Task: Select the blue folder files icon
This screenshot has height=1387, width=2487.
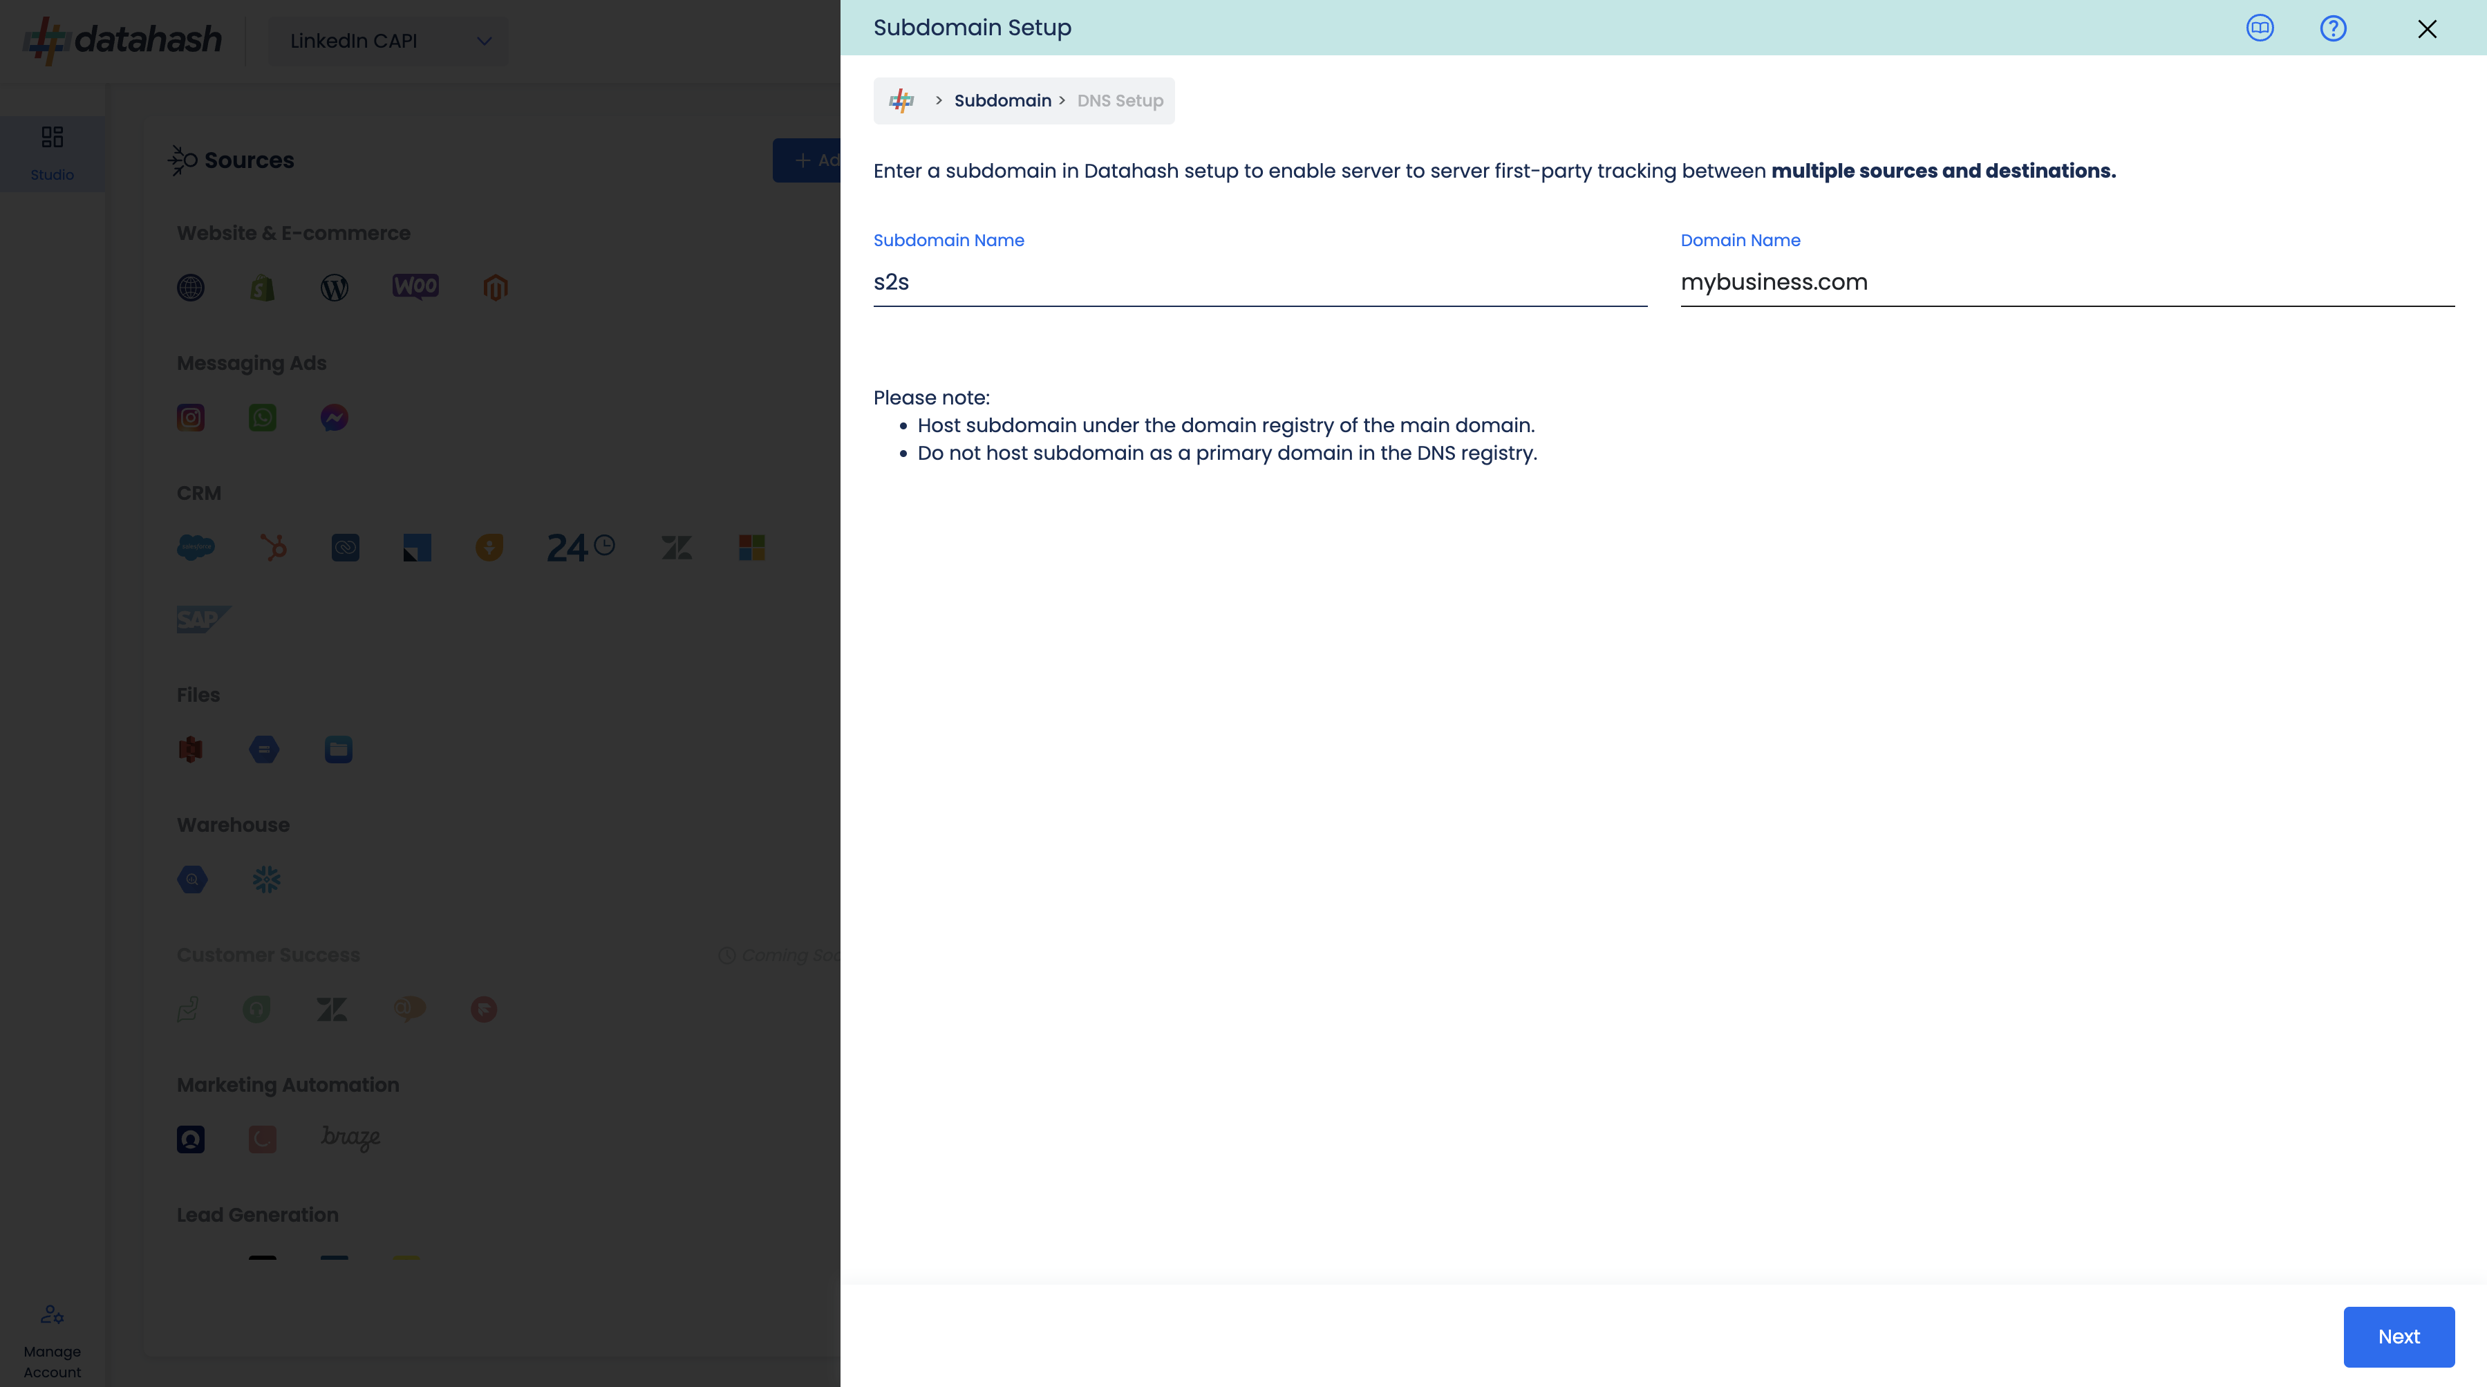Action: coord(338,750)
